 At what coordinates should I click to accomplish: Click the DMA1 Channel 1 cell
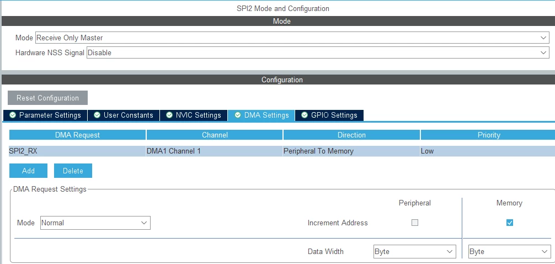click(x=215, y=151)
